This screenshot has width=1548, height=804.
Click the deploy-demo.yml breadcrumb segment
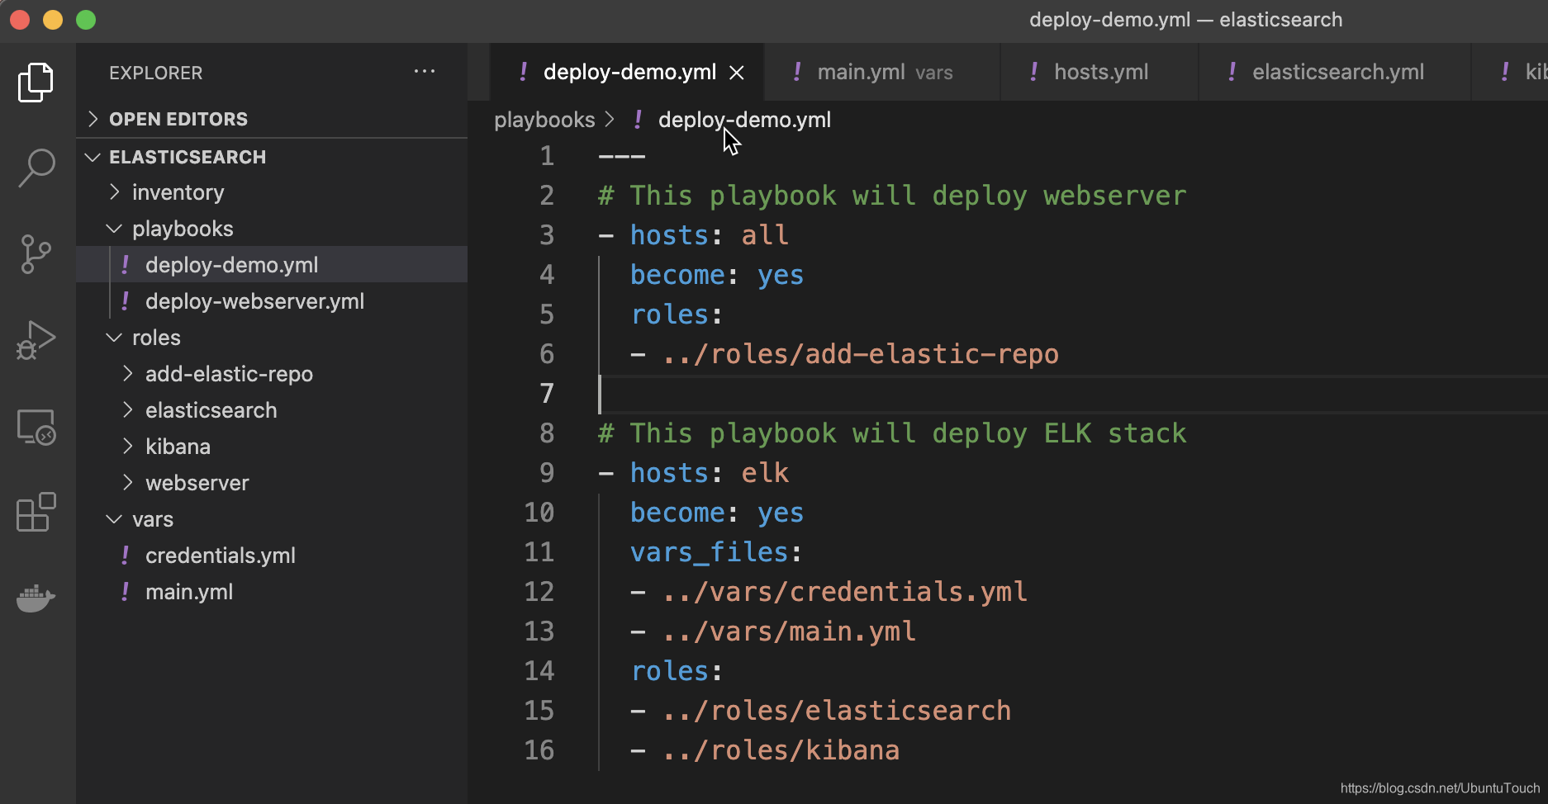(x=744, y=120)
